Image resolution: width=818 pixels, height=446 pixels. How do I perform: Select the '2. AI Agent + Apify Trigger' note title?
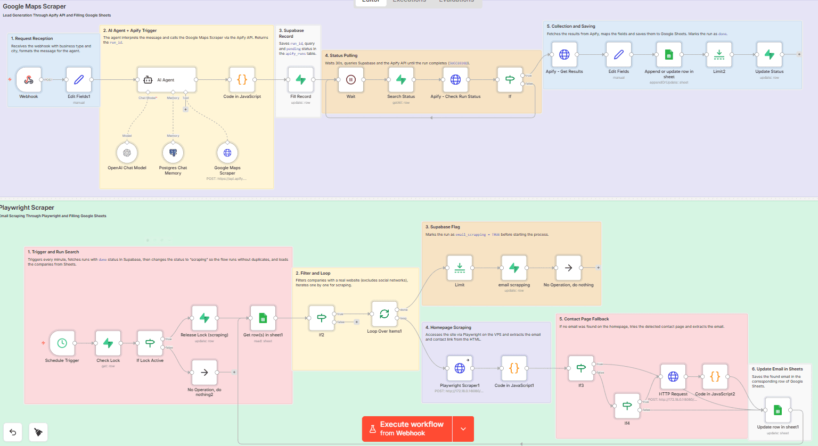[130, 30]
